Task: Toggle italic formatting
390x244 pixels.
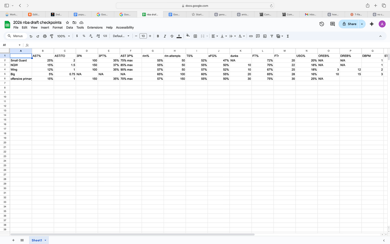Action: 165,36
